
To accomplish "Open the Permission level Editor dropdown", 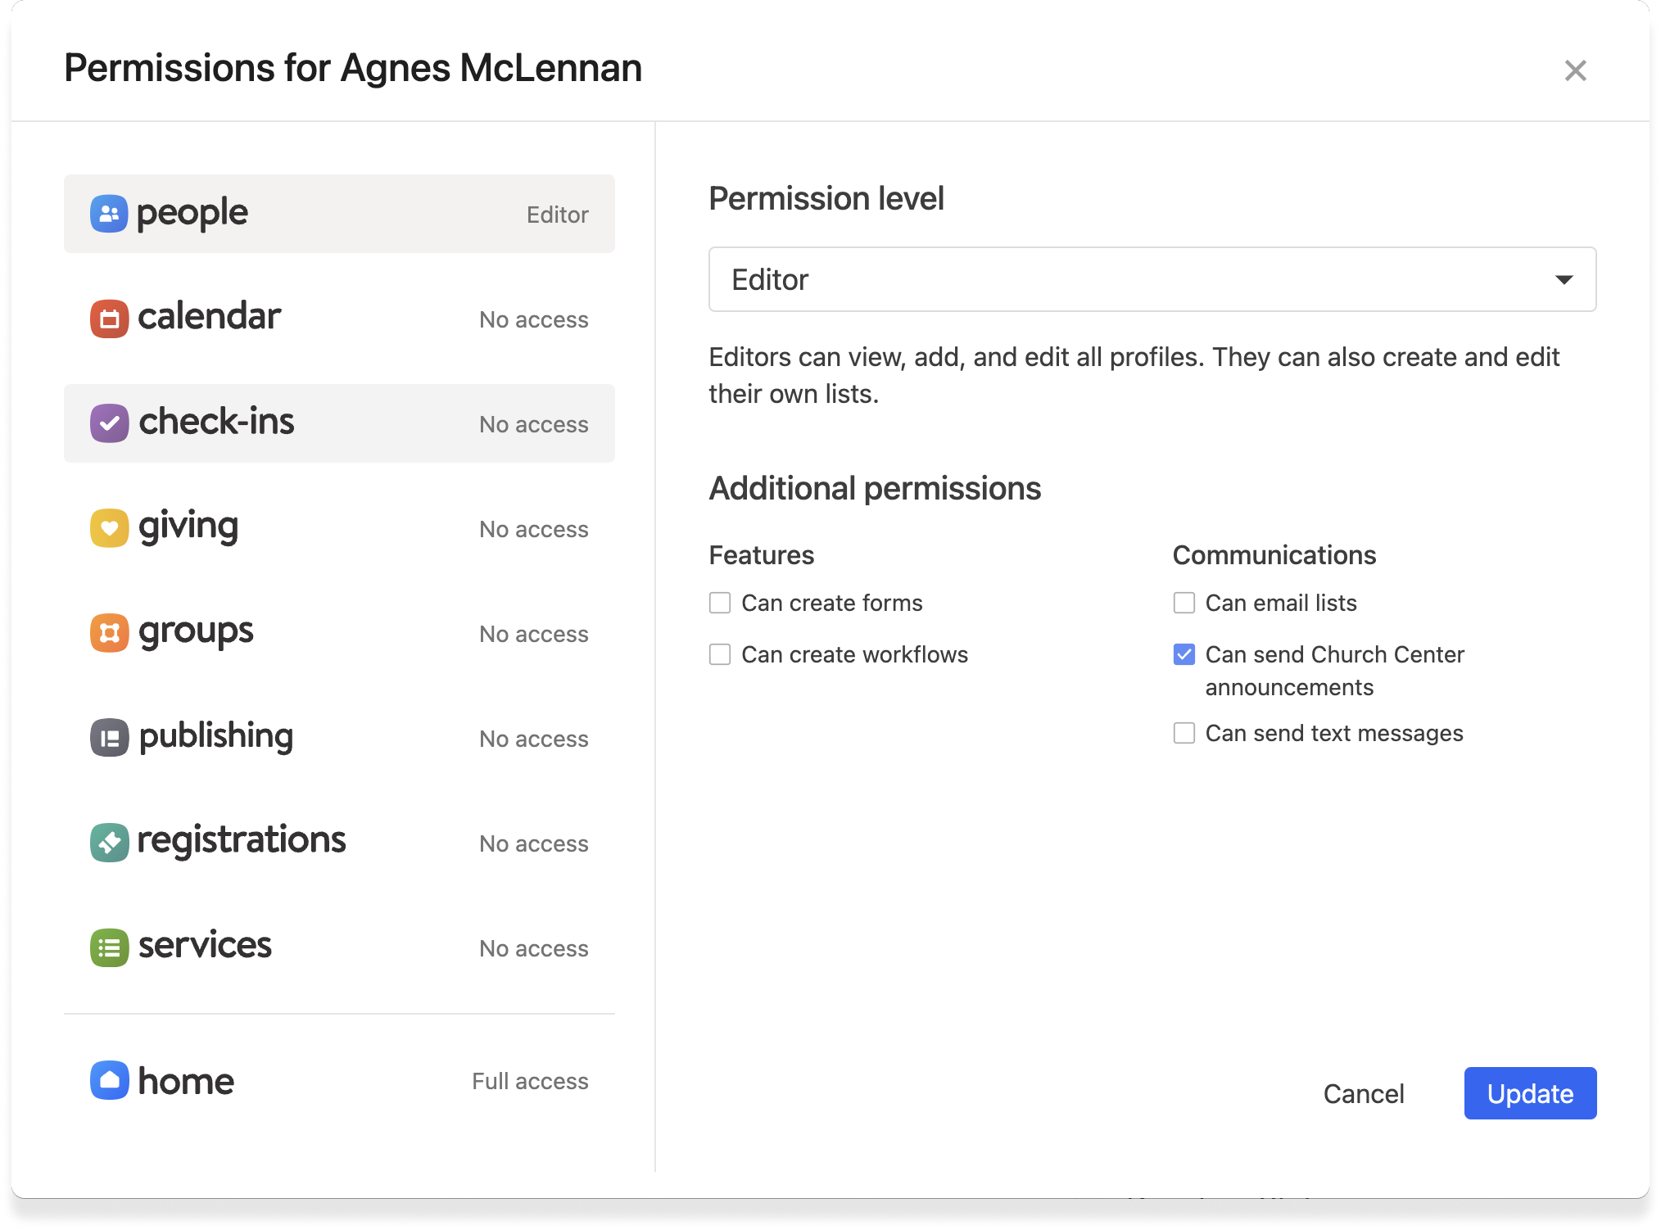I will (1152, 279).
